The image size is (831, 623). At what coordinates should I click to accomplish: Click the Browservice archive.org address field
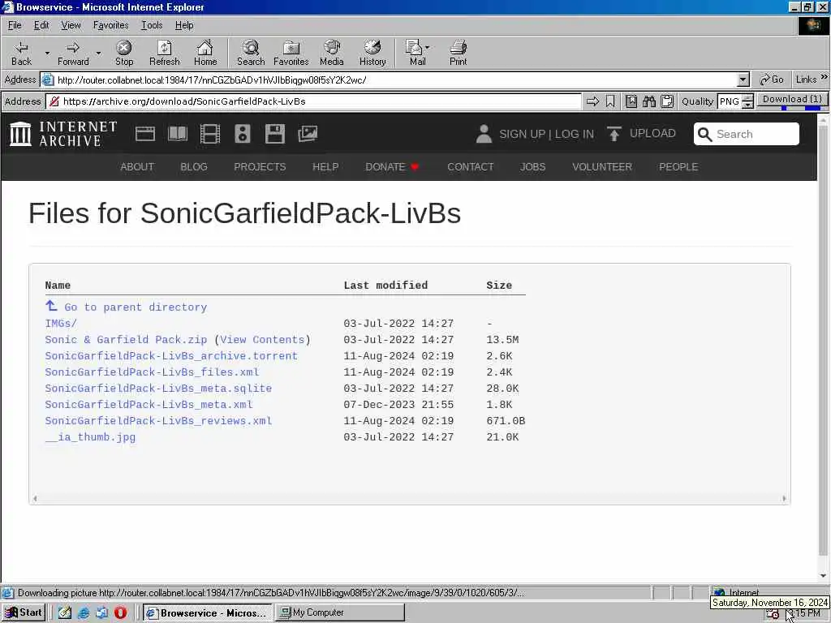tap(314, 101)
